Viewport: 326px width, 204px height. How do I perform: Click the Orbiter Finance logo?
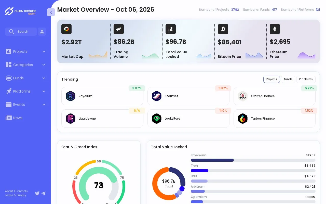(x=243, y=96)
